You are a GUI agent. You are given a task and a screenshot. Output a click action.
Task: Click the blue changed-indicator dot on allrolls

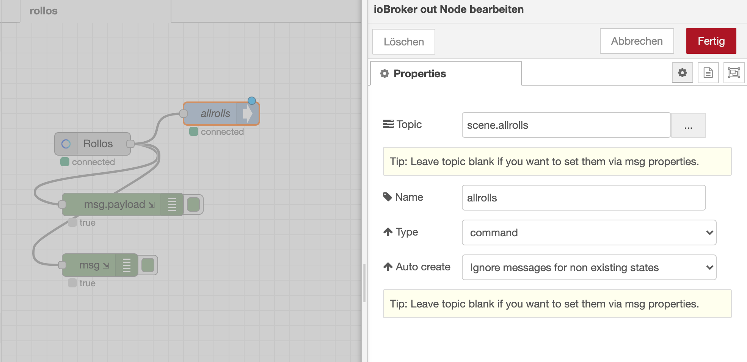(252, 101)
